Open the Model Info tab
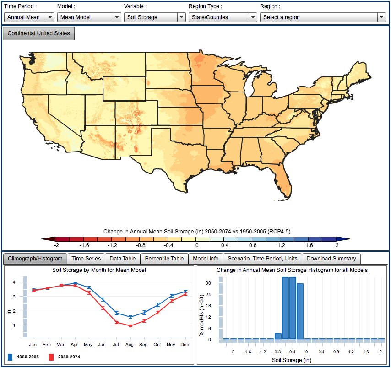Viewport: 391px width, 368px height. tap(206, 259)
